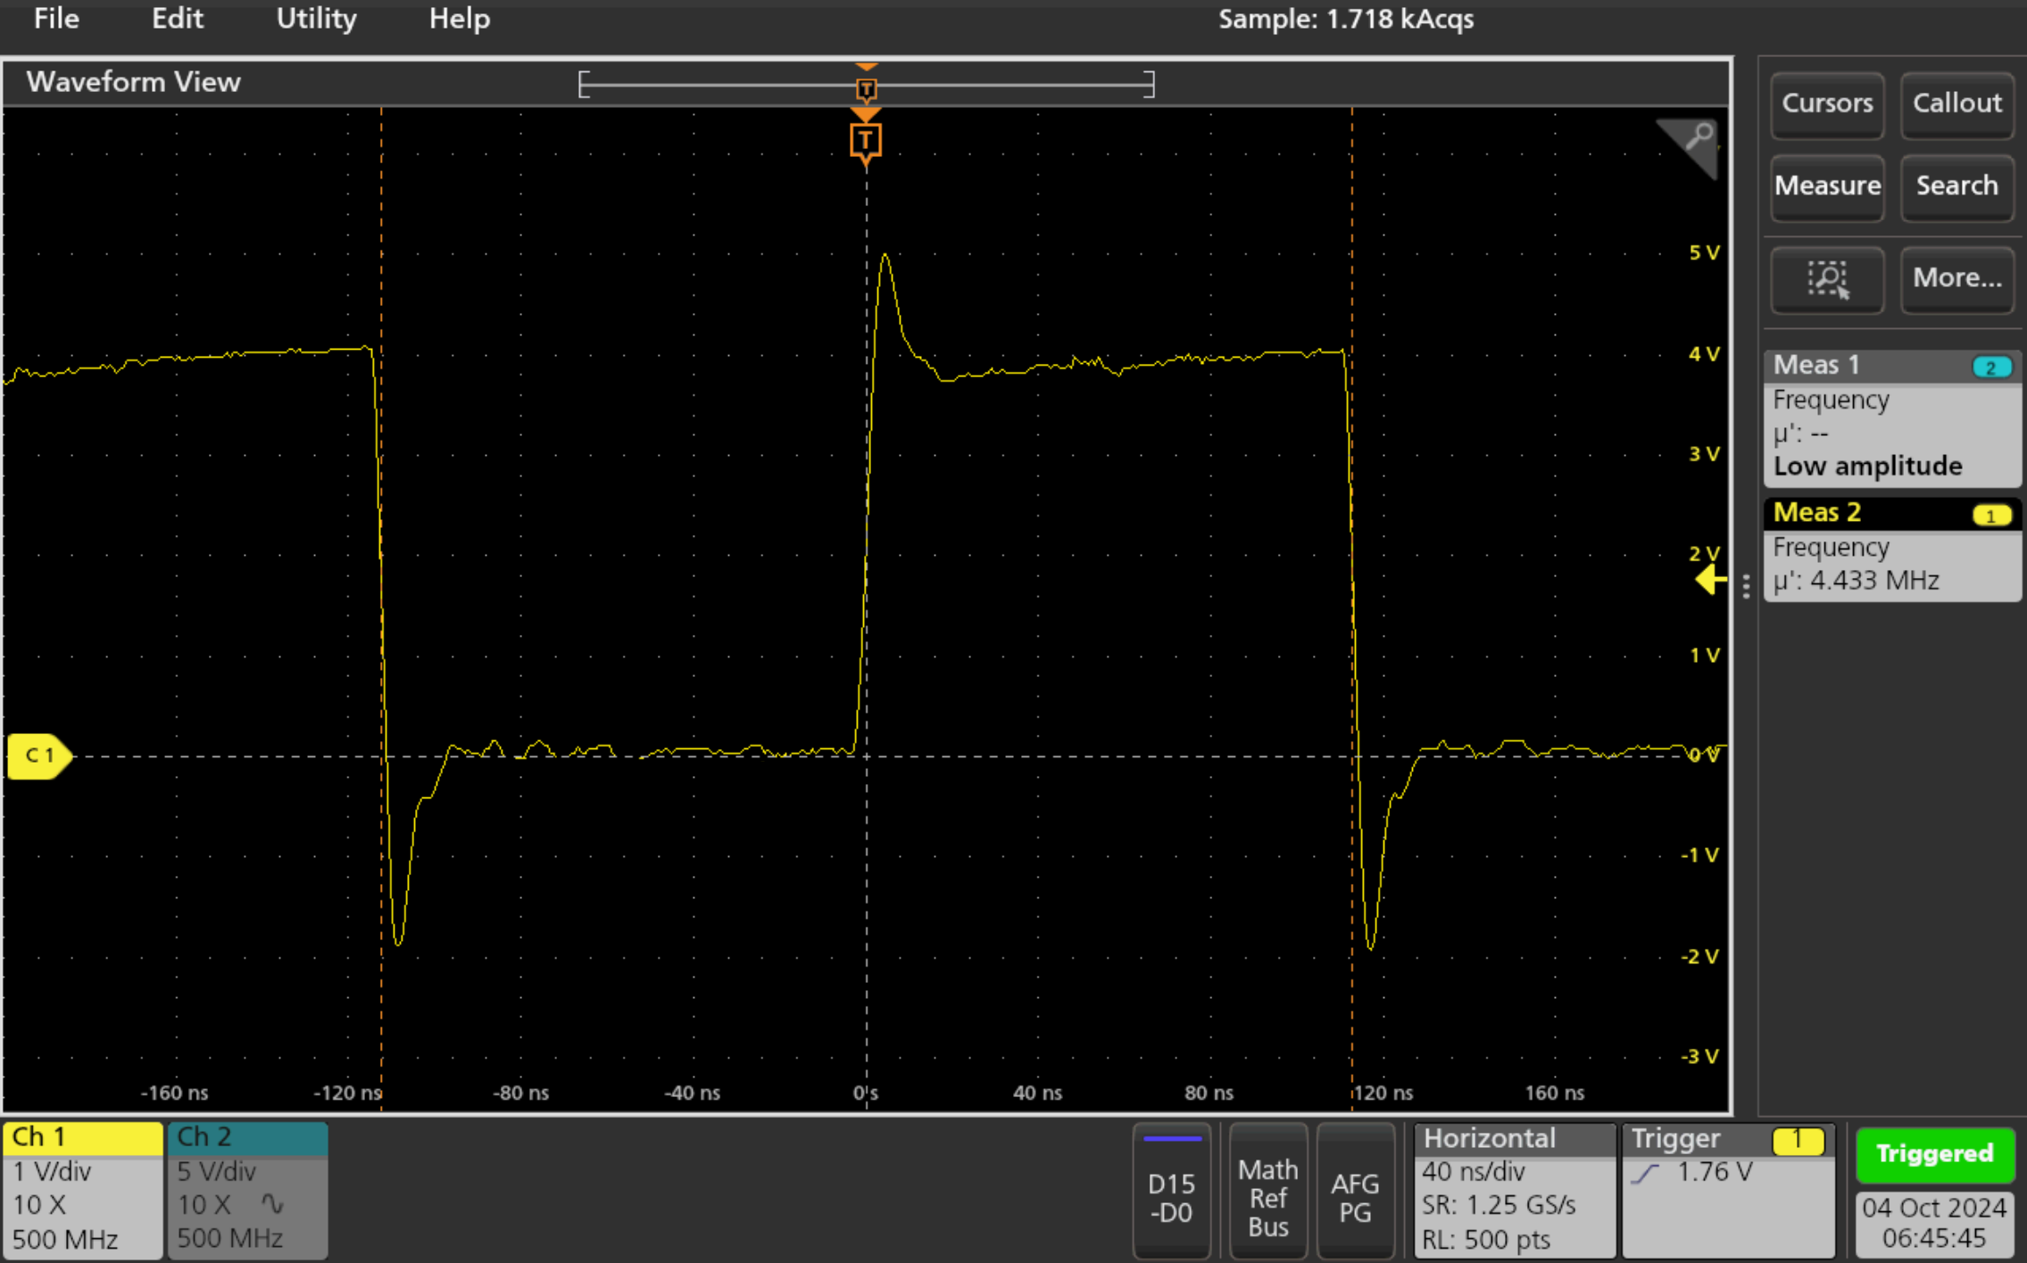Expand the More... options button
Screen dimensions: 2027x1263
pyautogui.click(x=1956, y=278)
